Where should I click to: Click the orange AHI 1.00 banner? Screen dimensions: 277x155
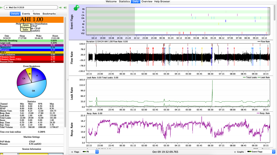pos(32,20)
